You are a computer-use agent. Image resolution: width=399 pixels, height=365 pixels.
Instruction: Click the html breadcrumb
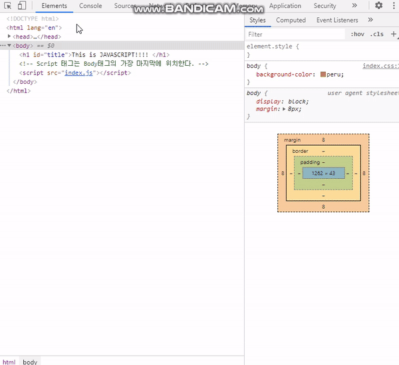(9, 362)
